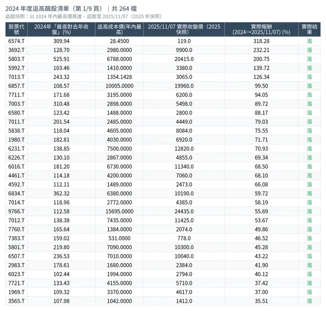Image resolution: width=326 pixels, height=311 pixels.
Task: Select stock code 7011.T
Action: [x=16, y=122]
